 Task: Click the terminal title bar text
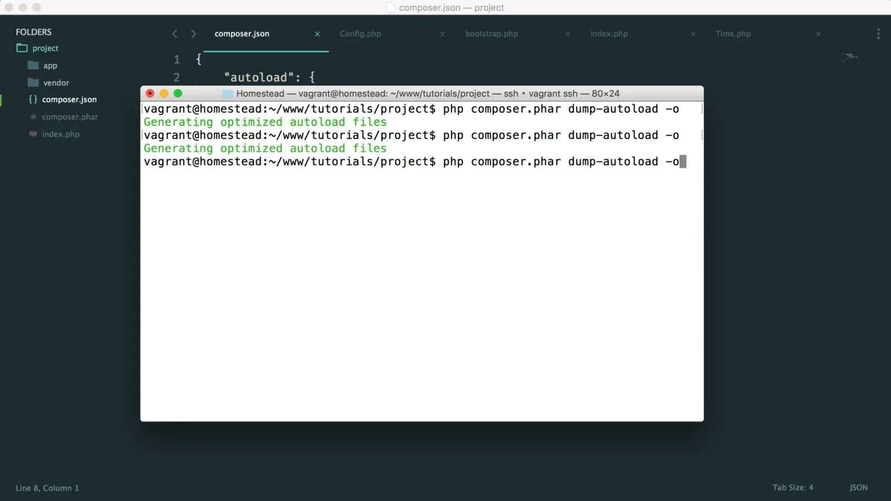[428, 94]
